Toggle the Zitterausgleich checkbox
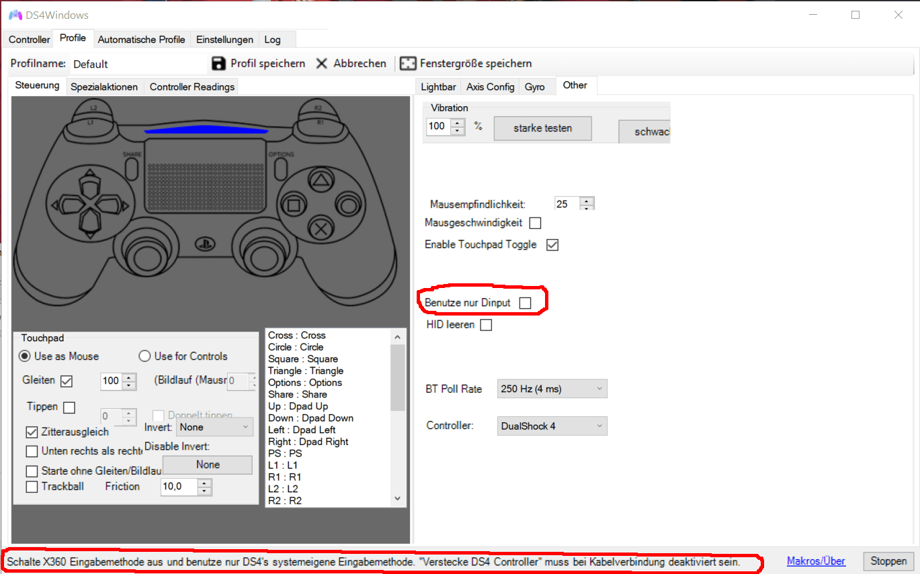The image size is (920, 574). [32, 432]
